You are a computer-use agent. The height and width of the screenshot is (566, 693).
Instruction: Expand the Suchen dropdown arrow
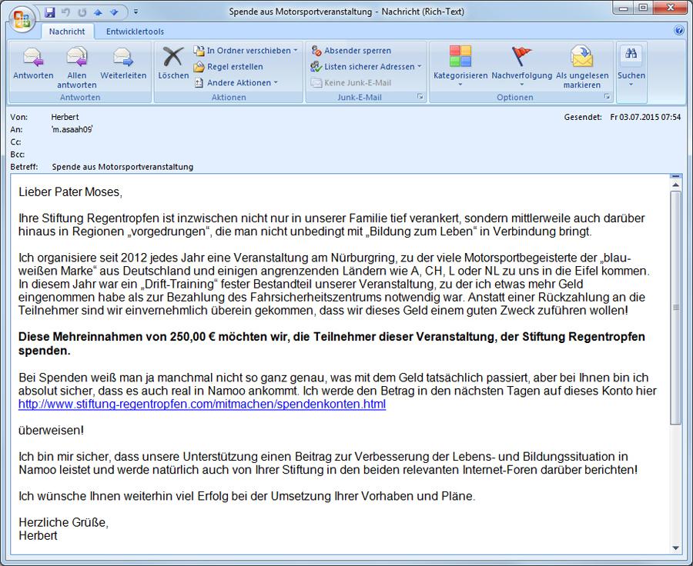click(x=631, y=85)
